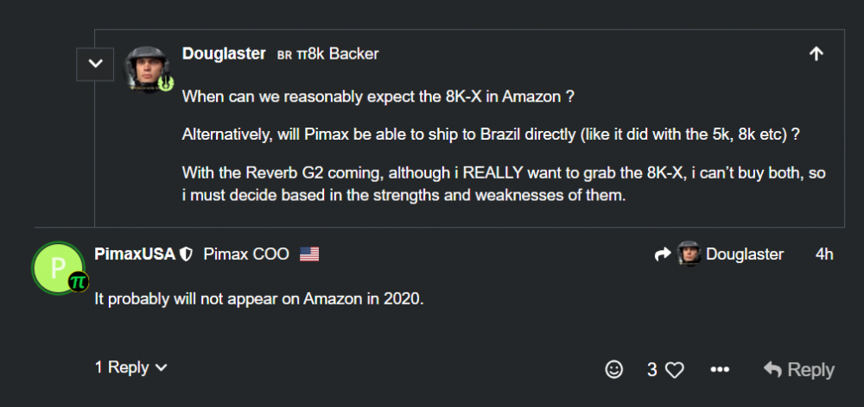The width and height of the screenshot is (864, 407).
Task: Click small Douglaster avatar beside reply arrow
Action: [x=689, y=254]
